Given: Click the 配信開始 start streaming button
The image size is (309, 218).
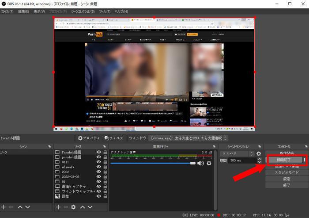Looking at the screenshot, I should coord(287,153).
